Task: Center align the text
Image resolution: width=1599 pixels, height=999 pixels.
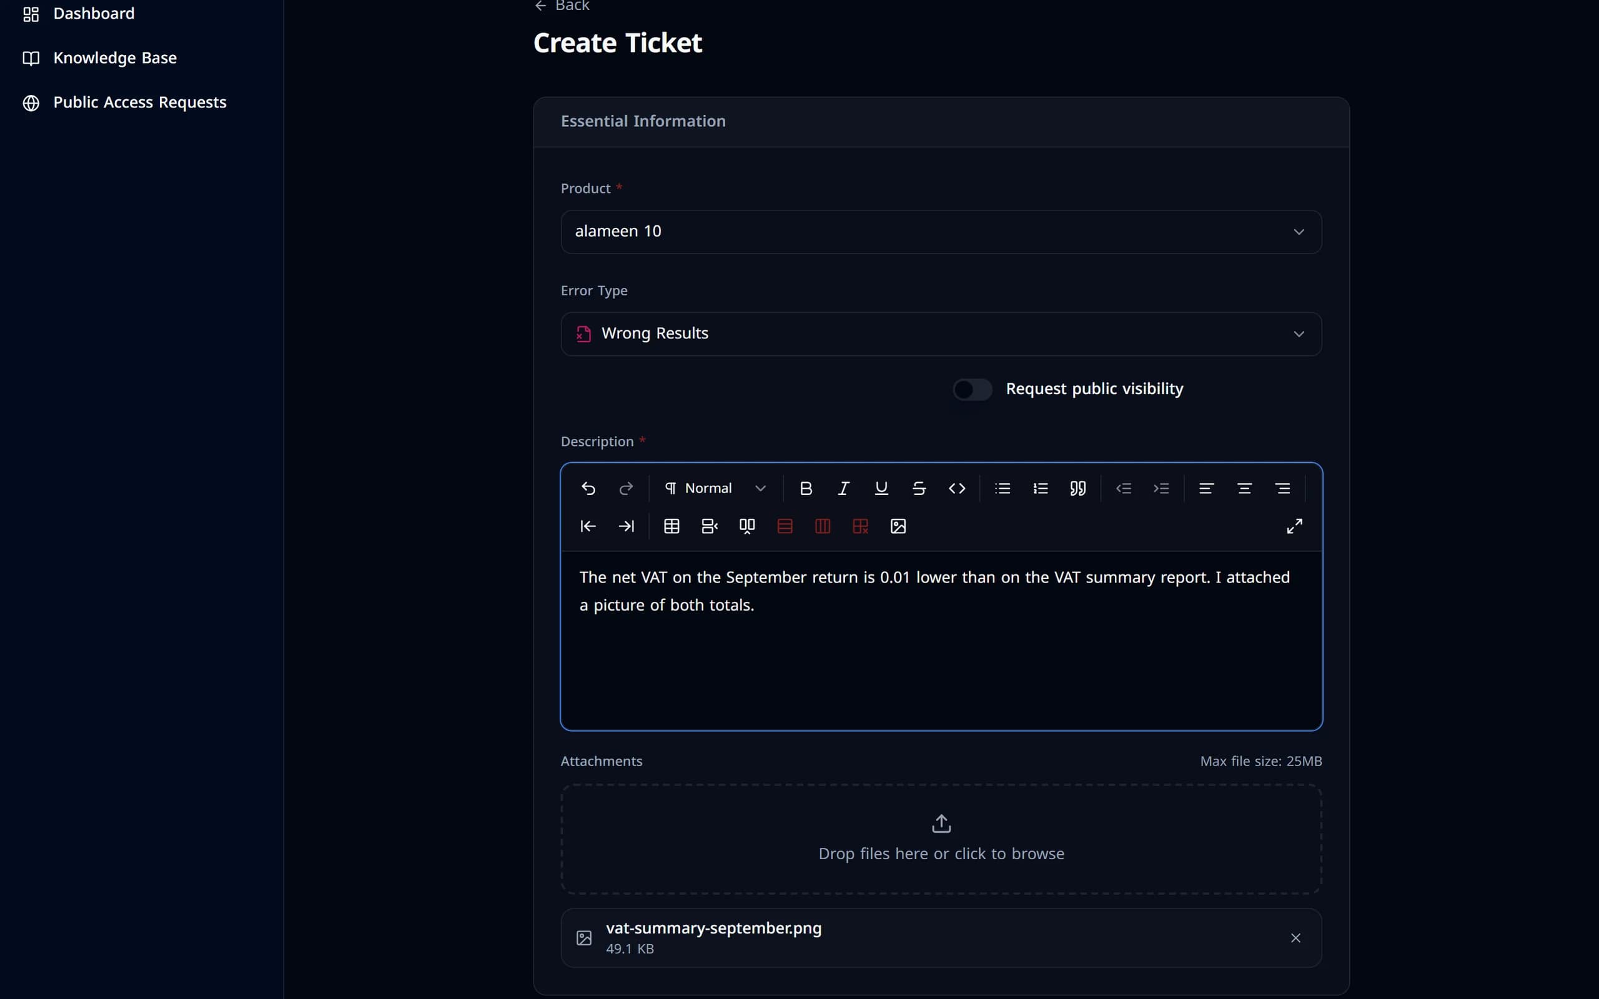Action: coord(1244,488)
